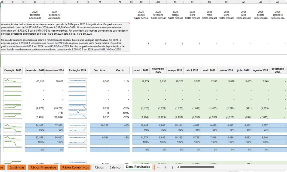
Task: Open the Rácios Económicos sheet tab
Action: coord(75,167)
